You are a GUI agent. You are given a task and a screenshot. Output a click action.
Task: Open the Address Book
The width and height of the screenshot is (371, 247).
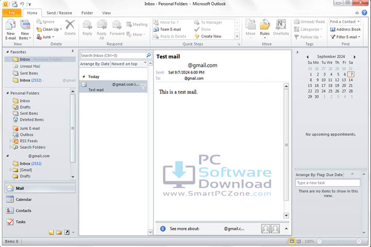click(x=345, y=29)
